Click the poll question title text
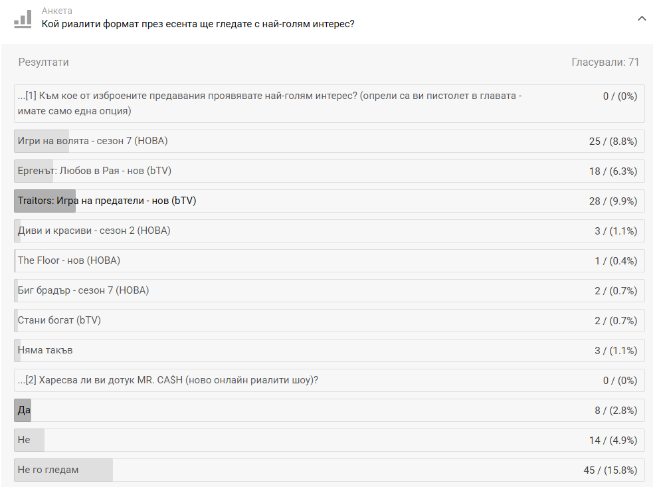The width and height of the screenshot is (653, 487). 198,24
